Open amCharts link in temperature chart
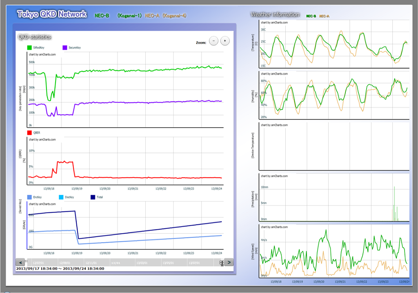418x293 pixels. tap(274, 23)
